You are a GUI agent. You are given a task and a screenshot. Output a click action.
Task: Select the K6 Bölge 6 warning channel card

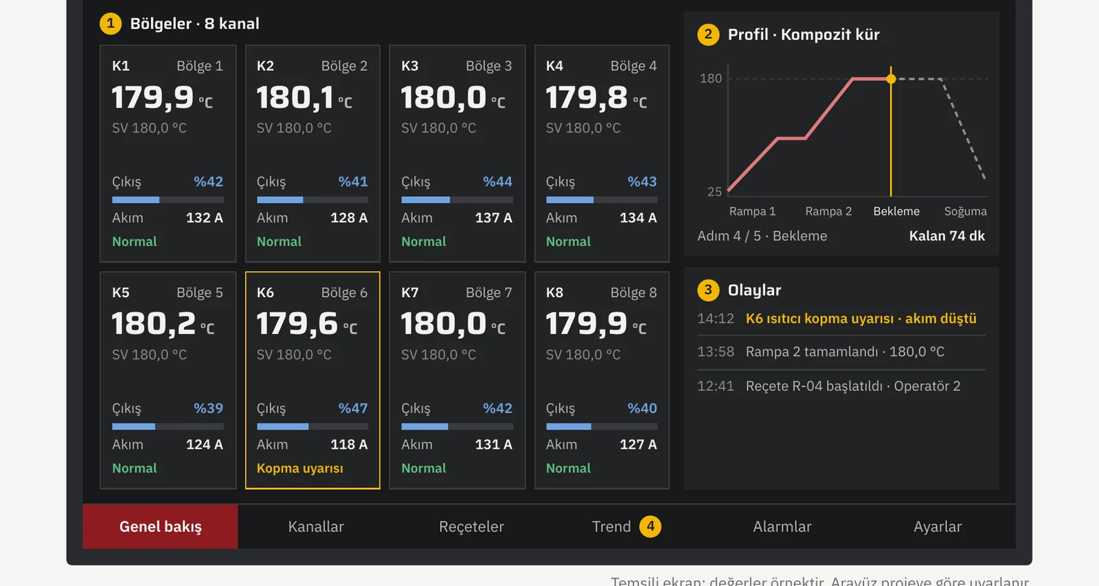[x=313, y=380]
